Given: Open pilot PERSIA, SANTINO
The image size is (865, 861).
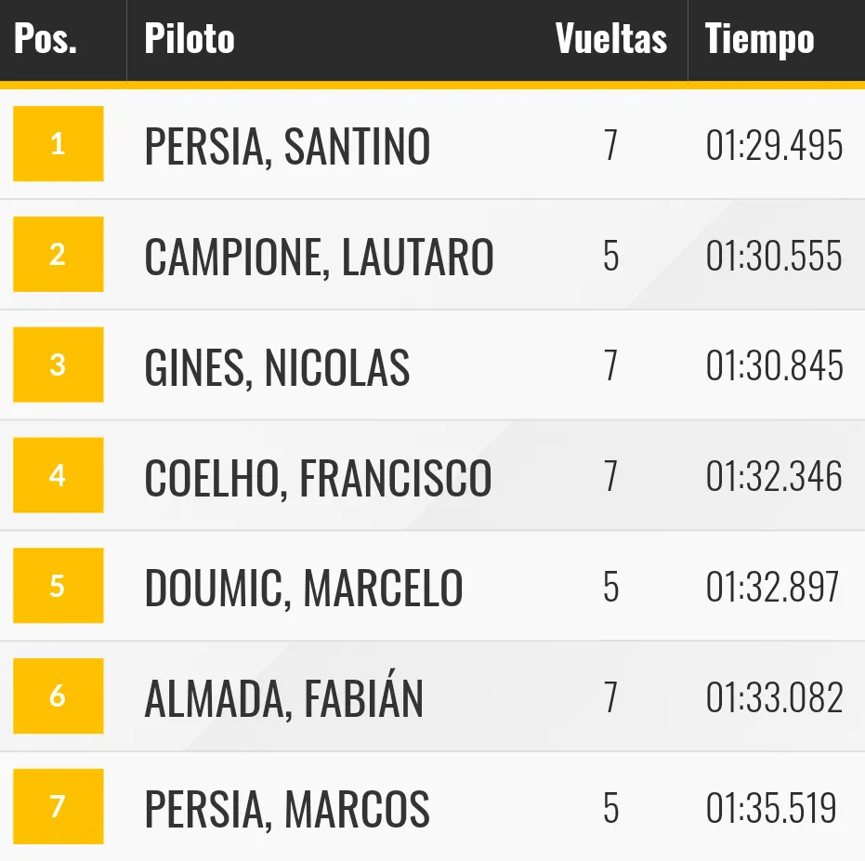Looking at the screenshot, I should 287,146.
